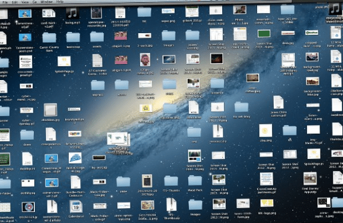Select the Find Stormy App thumbnail

pyautogui.click(x=310, y=178)
